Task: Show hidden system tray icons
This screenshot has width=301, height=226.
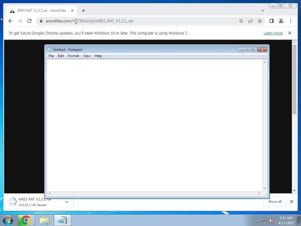Action: pyautogui.click(x=257, y=220)
